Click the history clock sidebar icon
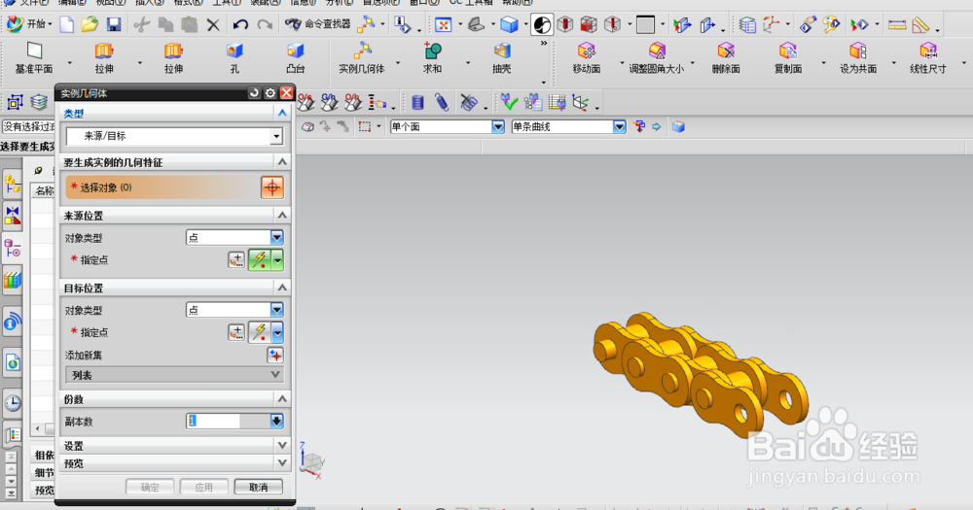The image size is (973, 510). coord(13,403)
